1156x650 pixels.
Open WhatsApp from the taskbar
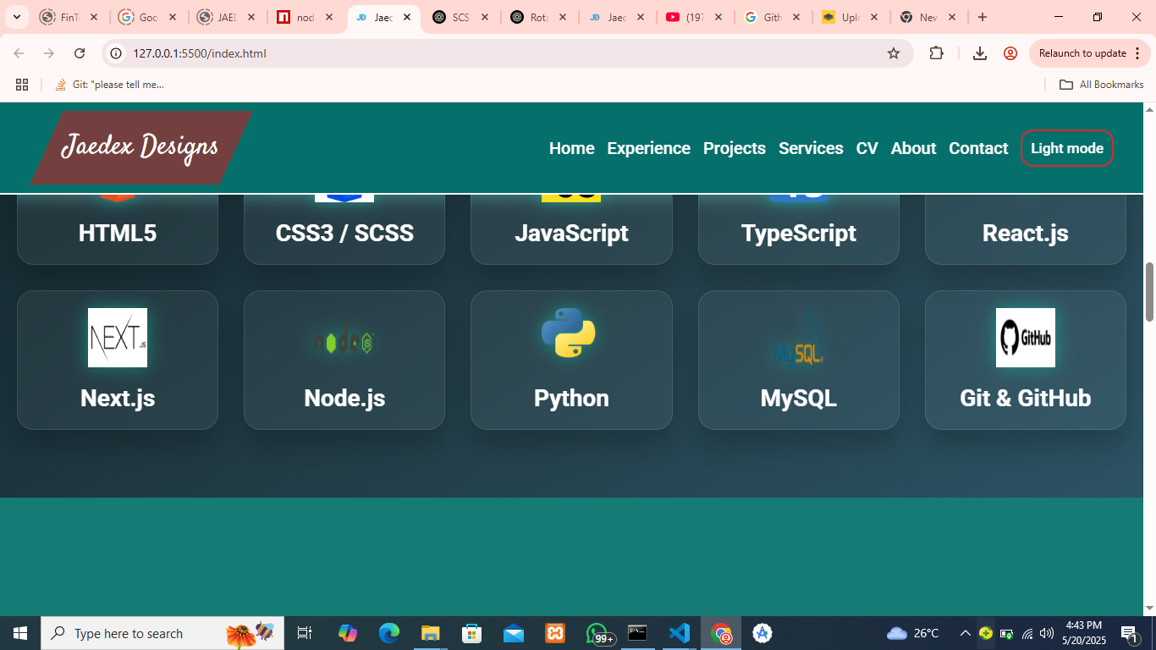(598, 633)
